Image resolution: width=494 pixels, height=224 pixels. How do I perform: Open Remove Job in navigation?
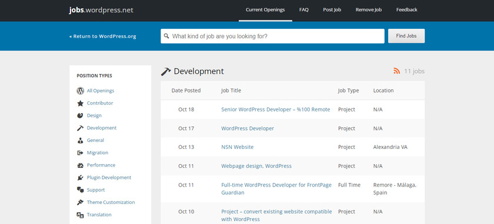point(369,10)
